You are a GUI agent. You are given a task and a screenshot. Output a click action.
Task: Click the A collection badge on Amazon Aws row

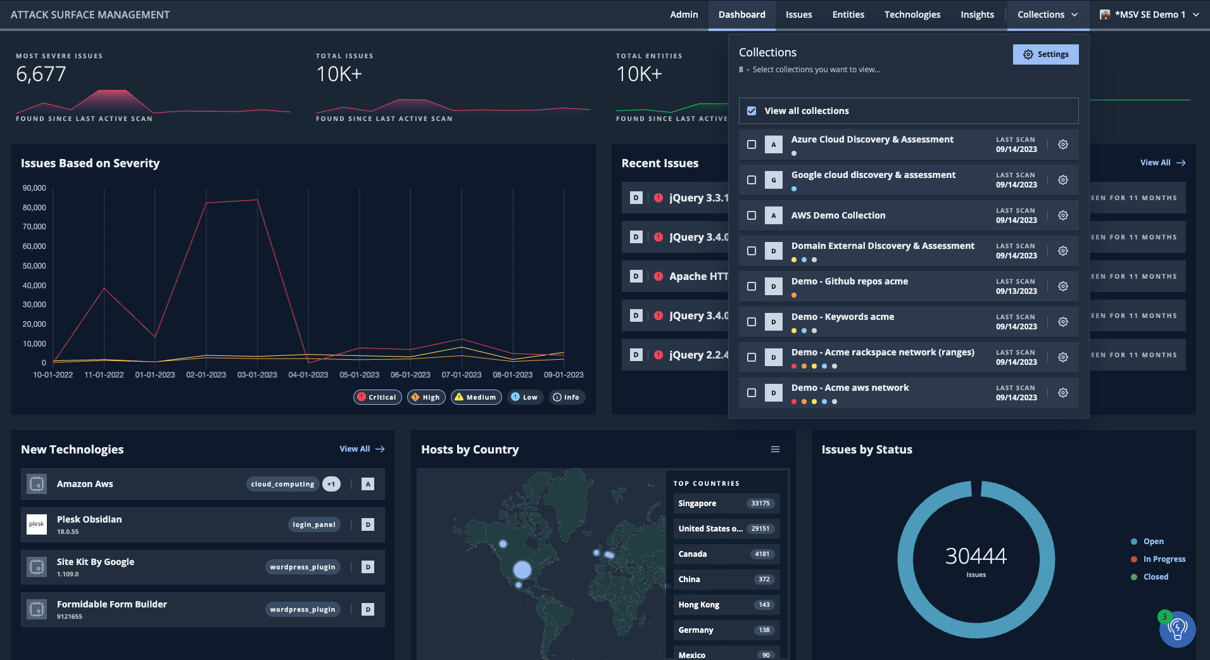point(368,484)
